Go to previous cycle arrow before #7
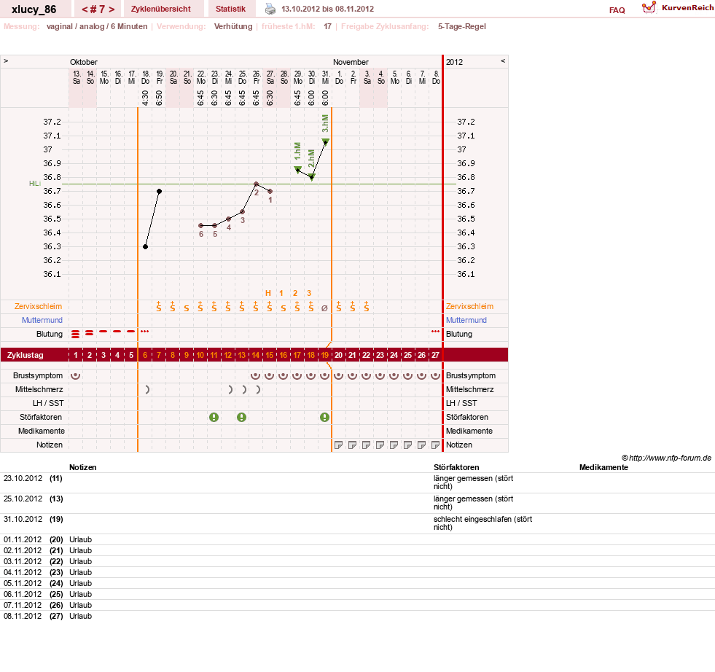 click(85, 9)
